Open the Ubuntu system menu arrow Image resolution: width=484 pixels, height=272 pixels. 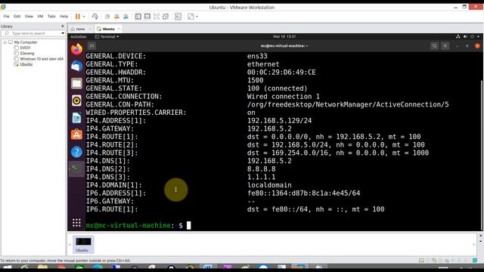(478, 37)
